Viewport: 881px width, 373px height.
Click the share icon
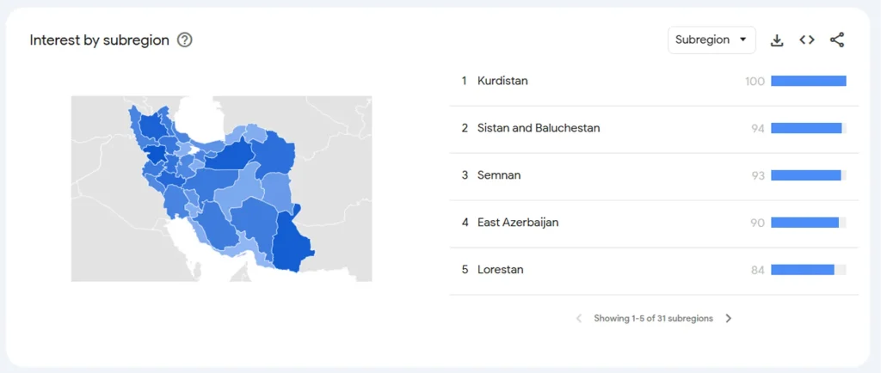(837, 40)
